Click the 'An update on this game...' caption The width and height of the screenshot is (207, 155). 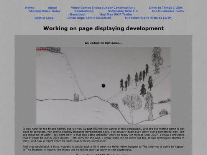click(x=103, y=43)
